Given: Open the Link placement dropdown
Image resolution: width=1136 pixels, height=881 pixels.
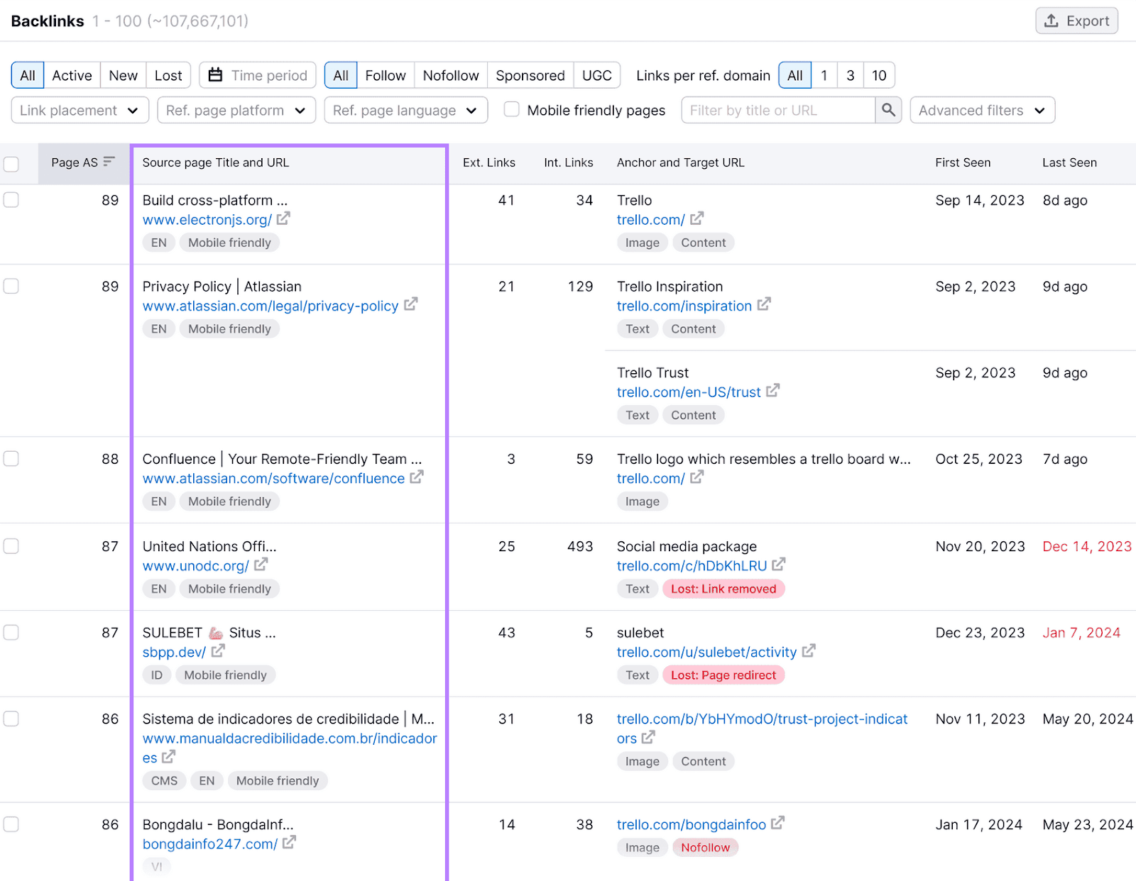Looking at the screenshot, I should click(80, 110).
